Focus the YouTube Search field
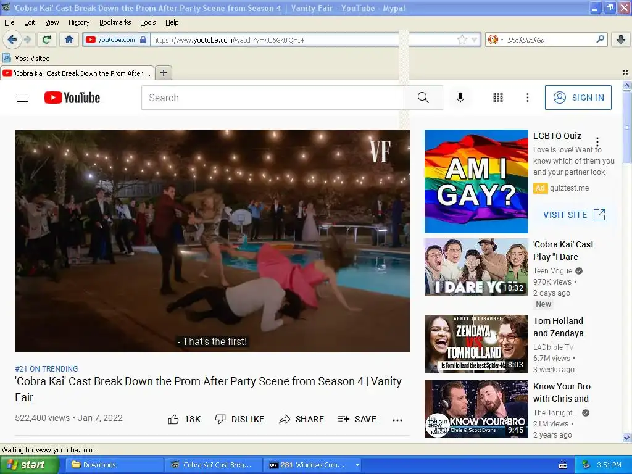Image resolution: width=632 pixels, height=474 pixels. click(x=272, y=98)
